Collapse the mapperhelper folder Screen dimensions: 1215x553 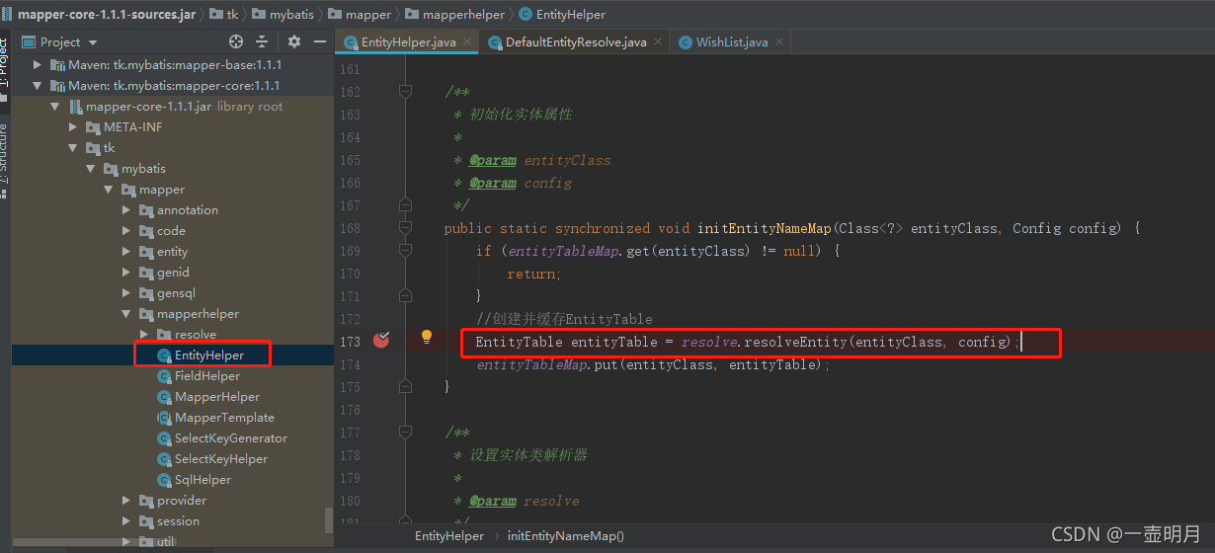(x=126, y=314)
